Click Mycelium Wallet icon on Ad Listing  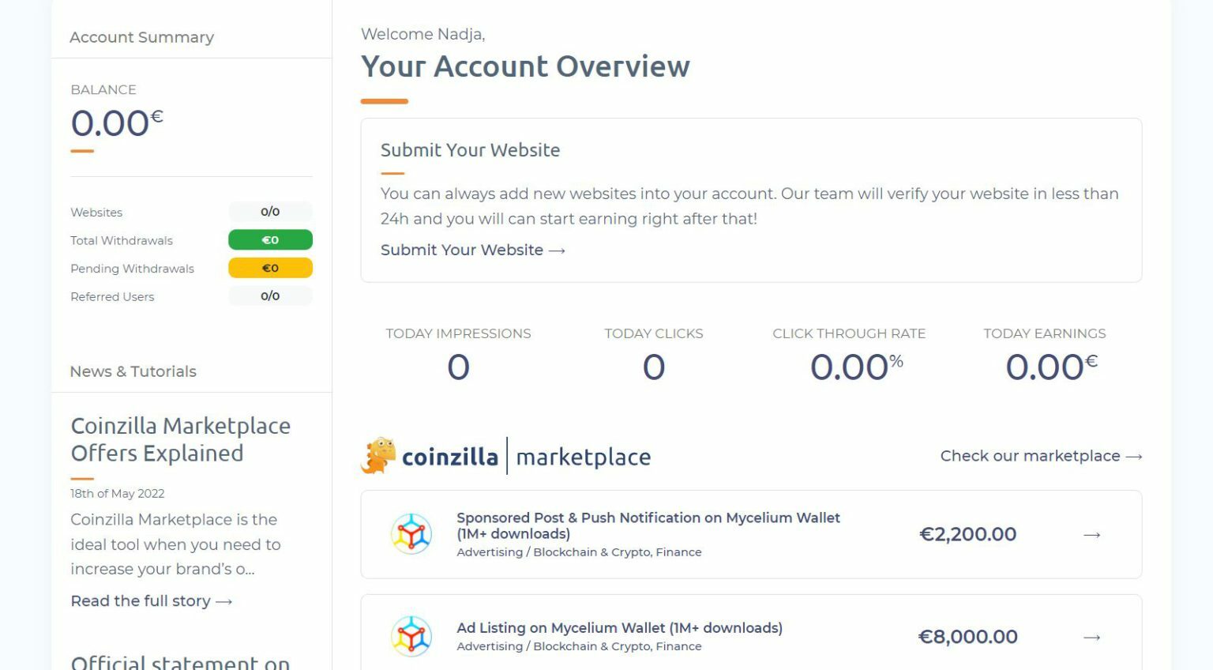point(411,636)
